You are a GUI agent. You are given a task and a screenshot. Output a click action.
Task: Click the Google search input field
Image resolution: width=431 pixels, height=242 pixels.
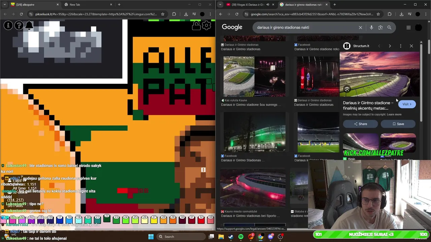305,28
